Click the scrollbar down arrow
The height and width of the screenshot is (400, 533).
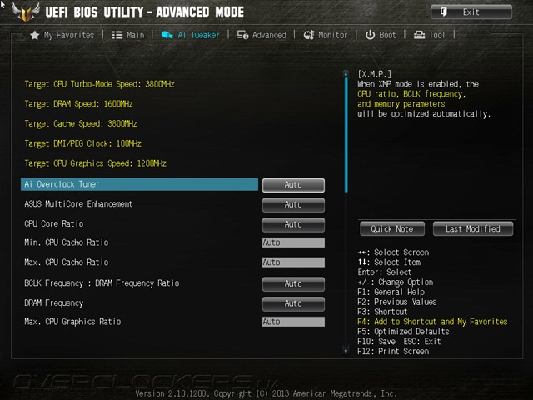point(346,351)
